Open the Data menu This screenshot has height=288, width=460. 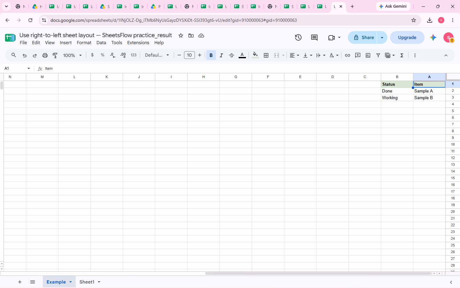(x=101, y=43)
